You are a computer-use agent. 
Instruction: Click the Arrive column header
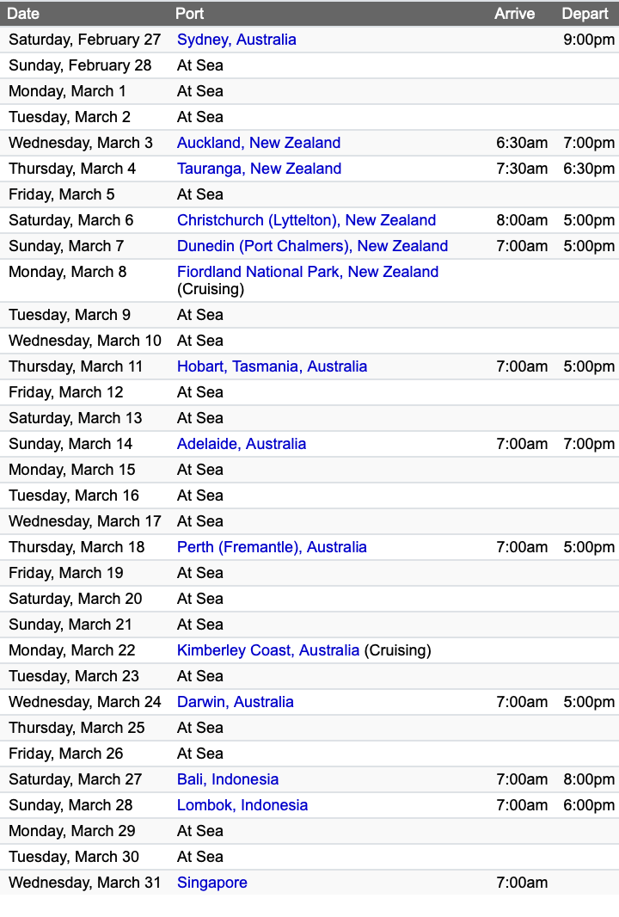(514, 14)
